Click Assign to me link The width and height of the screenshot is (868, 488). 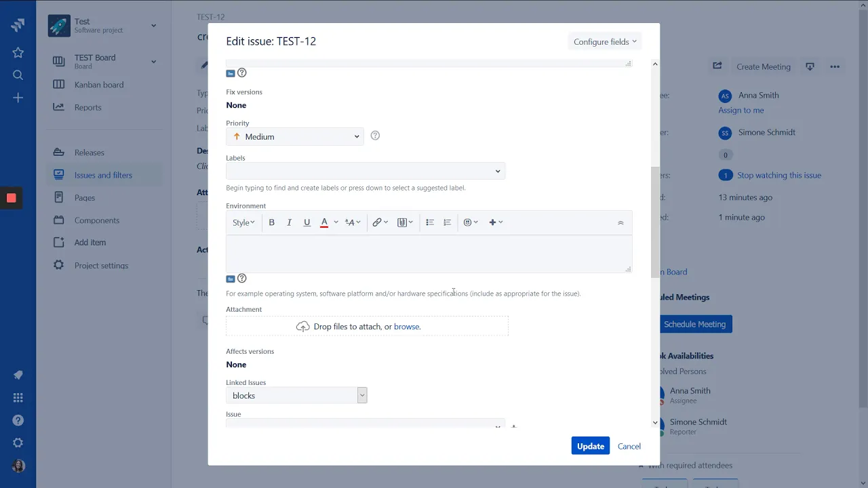pyautogui.click(x=741, y=110)
